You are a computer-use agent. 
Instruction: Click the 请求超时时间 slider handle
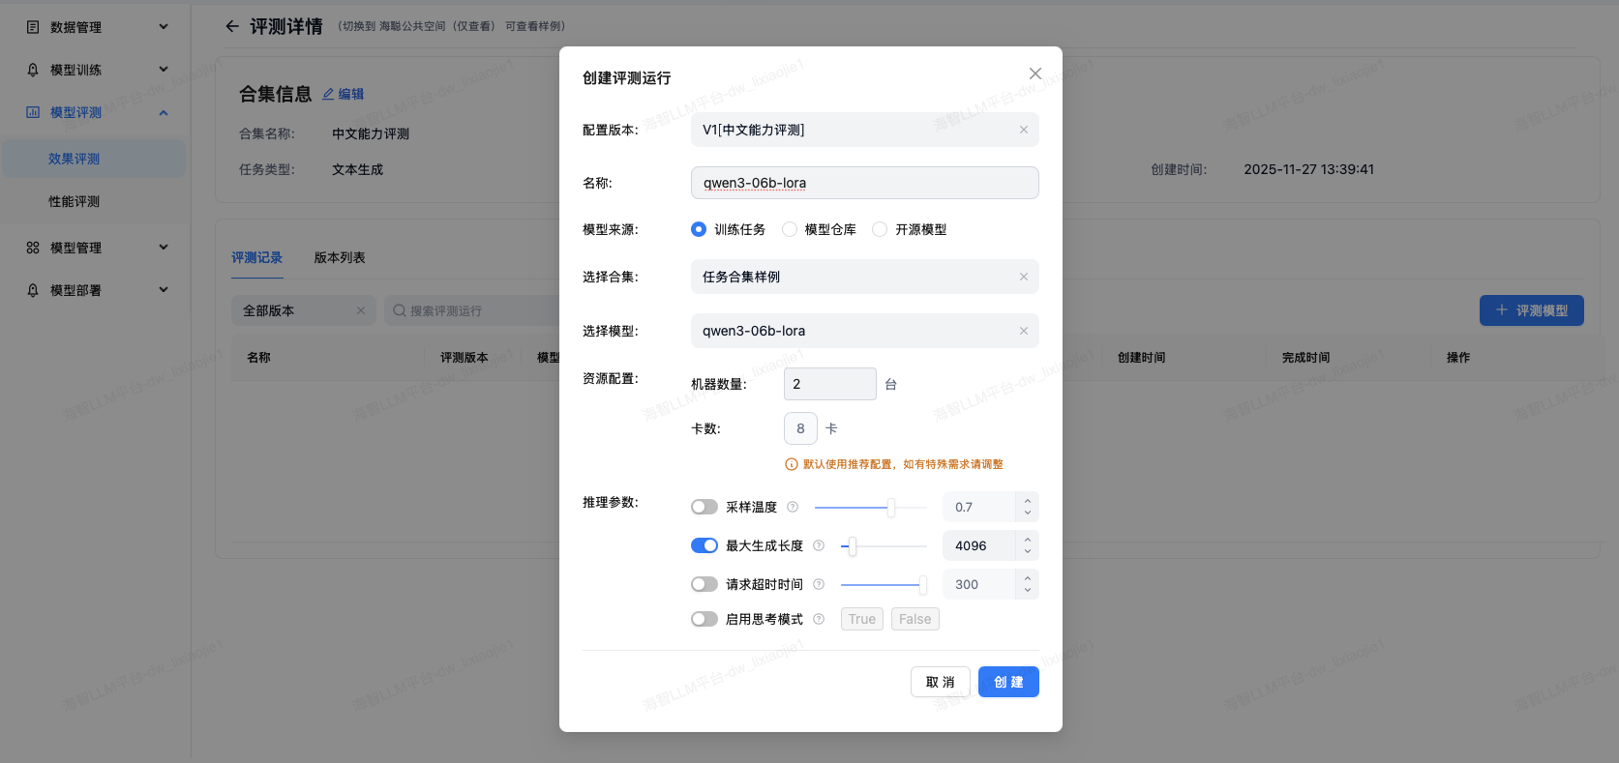tap(922, 584)
